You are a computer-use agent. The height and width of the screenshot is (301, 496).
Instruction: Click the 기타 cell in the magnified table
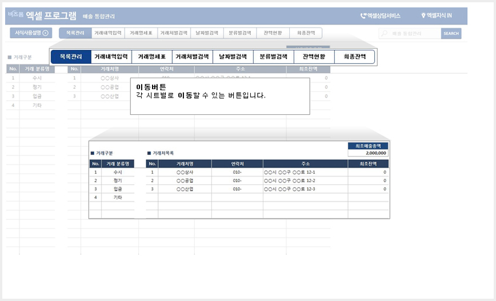(x=118, y=197)
